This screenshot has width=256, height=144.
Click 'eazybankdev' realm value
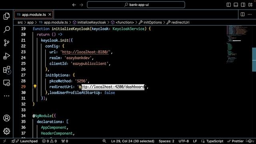coord(78,58)
